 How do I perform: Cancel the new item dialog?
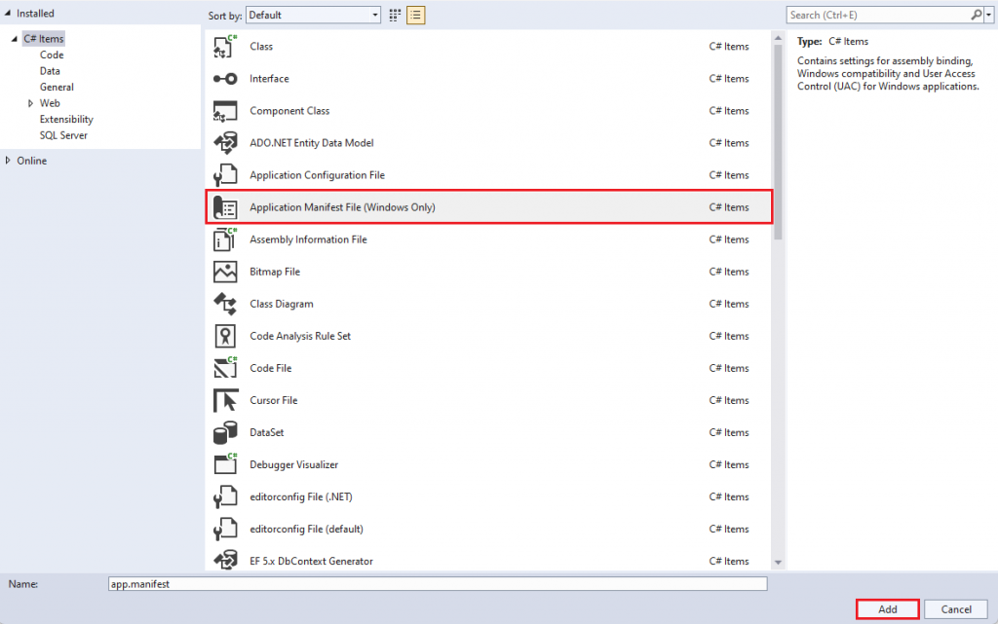pos(955,608)
